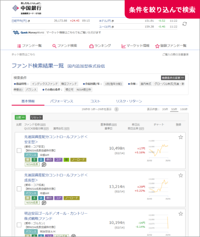Add 先進国資産配分コントロールファンド<安定型> to favorites with its star
The width and height of the screenshot is (200, 237).
[180, 137]
